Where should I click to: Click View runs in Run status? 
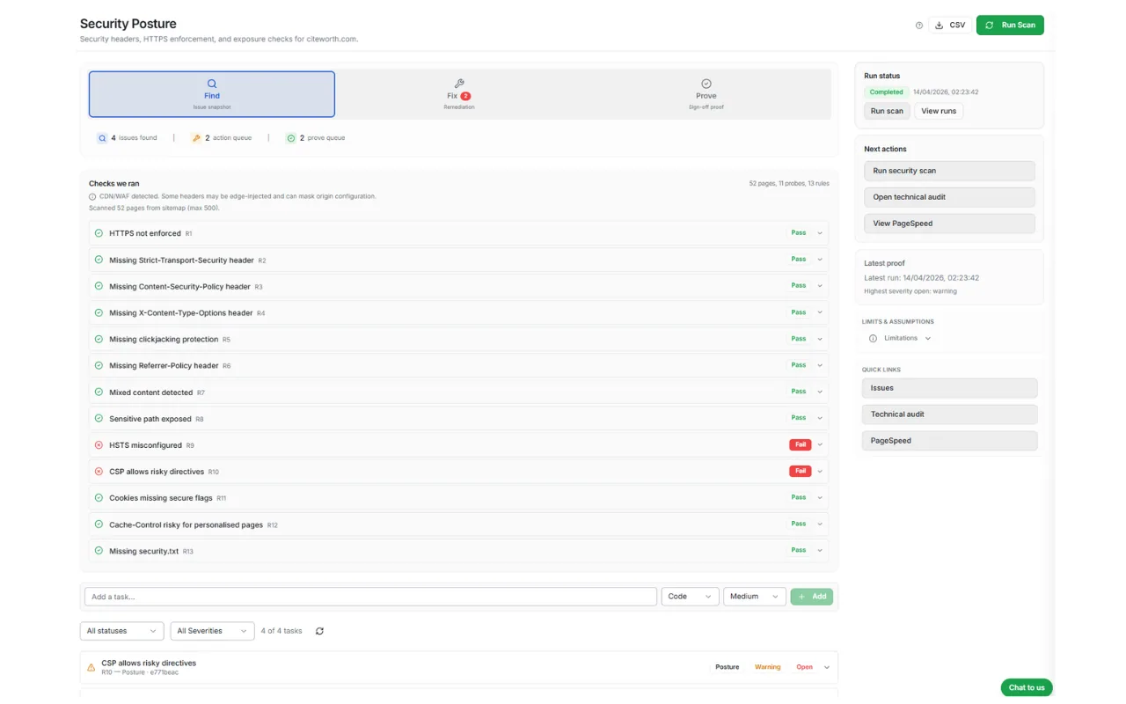click(x=939, y=111)
